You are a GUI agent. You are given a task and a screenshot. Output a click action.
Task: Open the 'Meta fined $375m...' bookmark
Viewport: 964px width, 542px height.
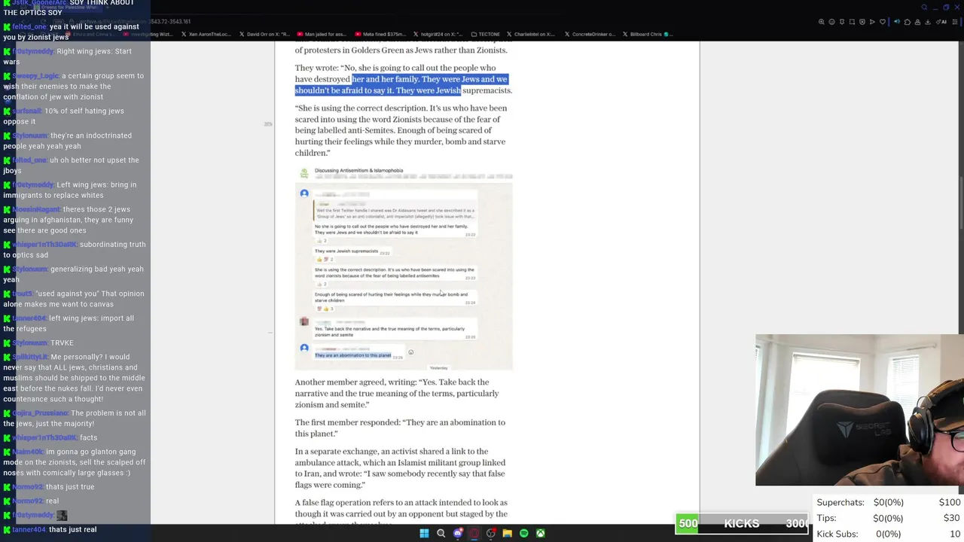(x=380, y=34)
